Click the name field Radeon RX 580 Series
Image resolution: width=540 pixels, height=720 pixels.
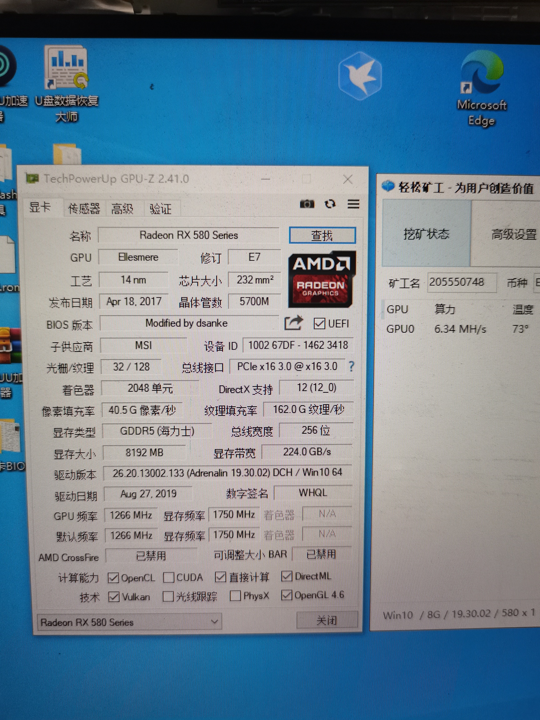coord(188,235)
